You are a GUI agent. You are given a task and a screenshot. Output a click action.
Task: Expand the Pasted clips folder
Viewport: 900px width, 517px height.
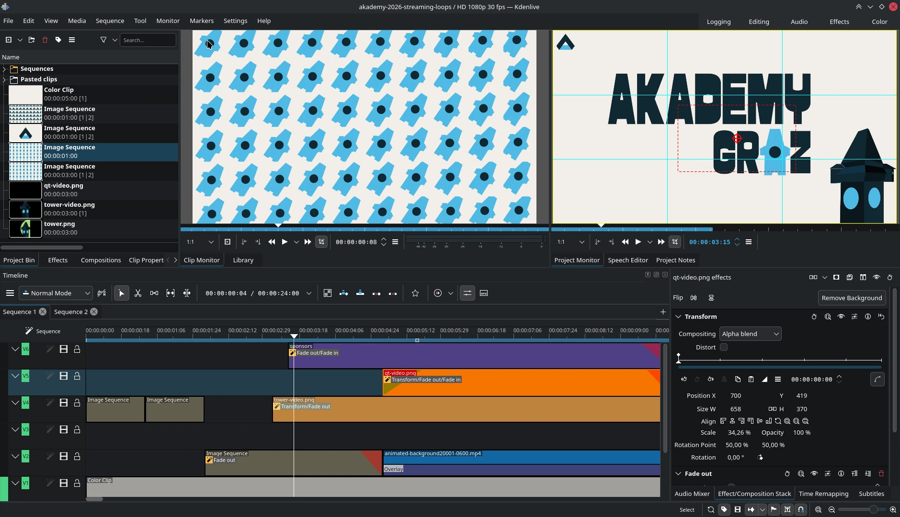(4, 79)
